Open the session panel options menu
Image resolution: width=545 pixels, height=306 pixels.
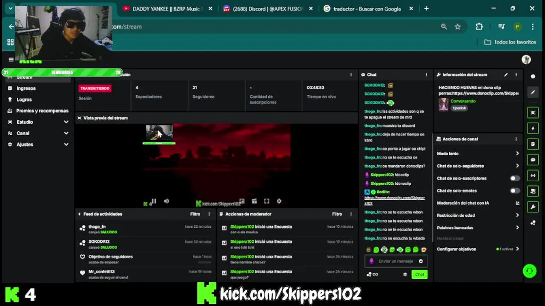click(351, 75)
